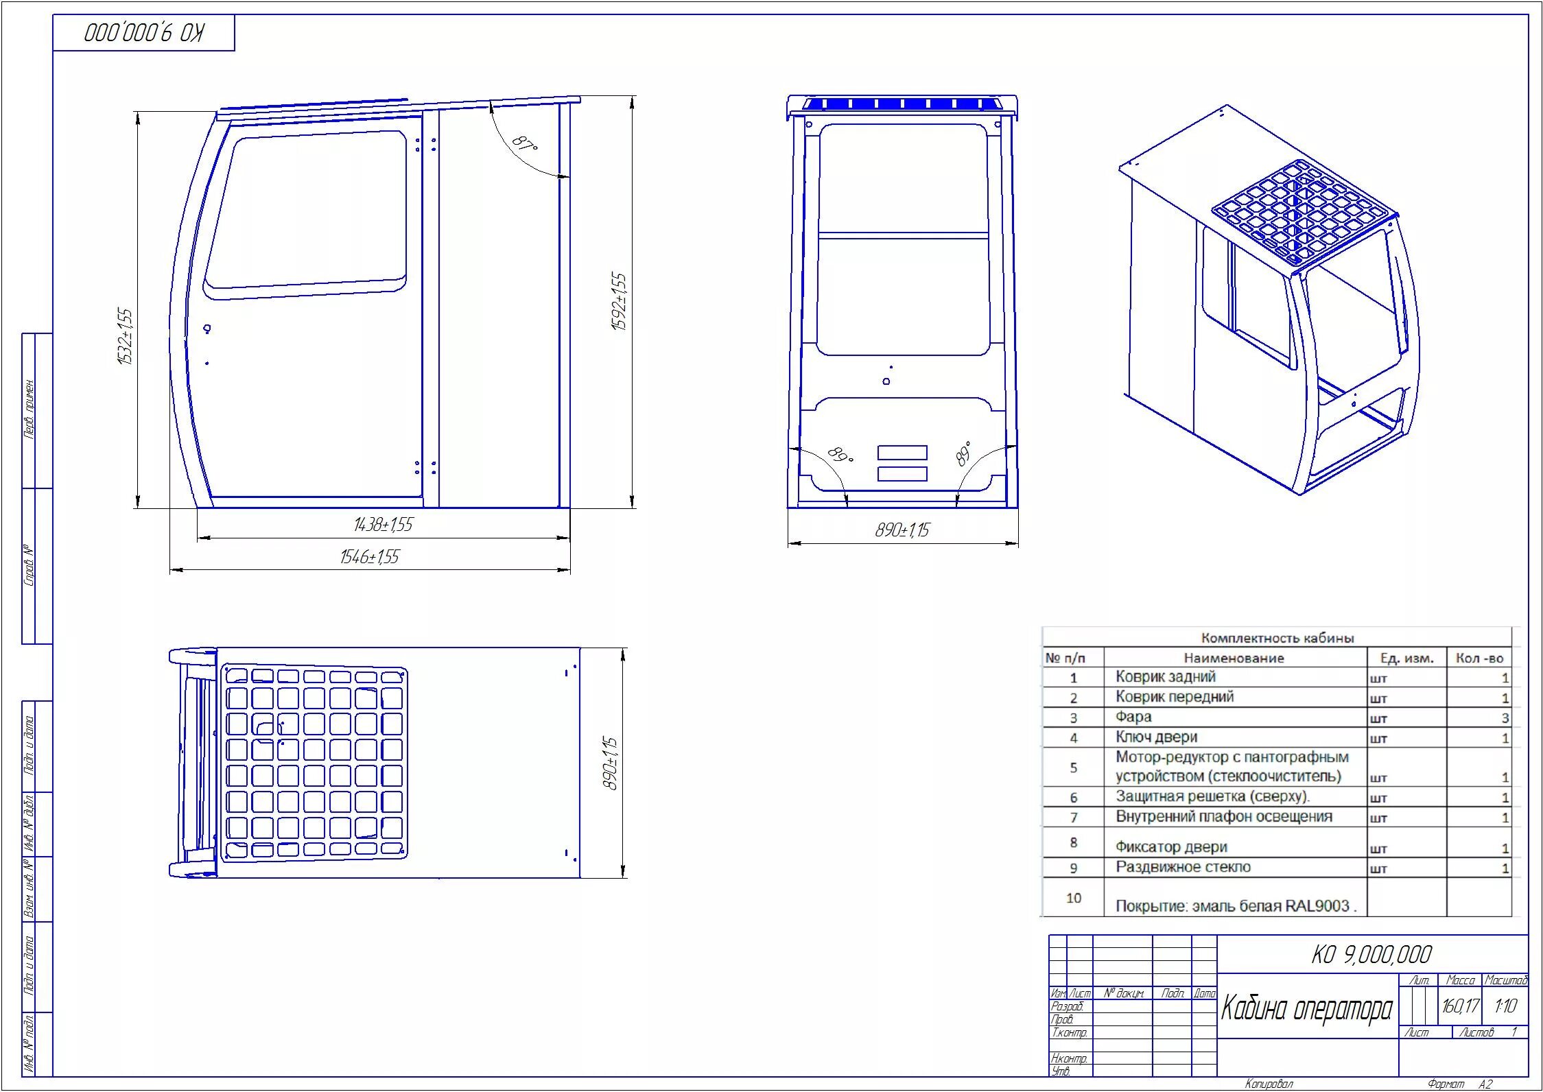Click 'Раздвижное стекло' table entry
Viewport: 1543px width, 1092px height.
click(1183, 868)
